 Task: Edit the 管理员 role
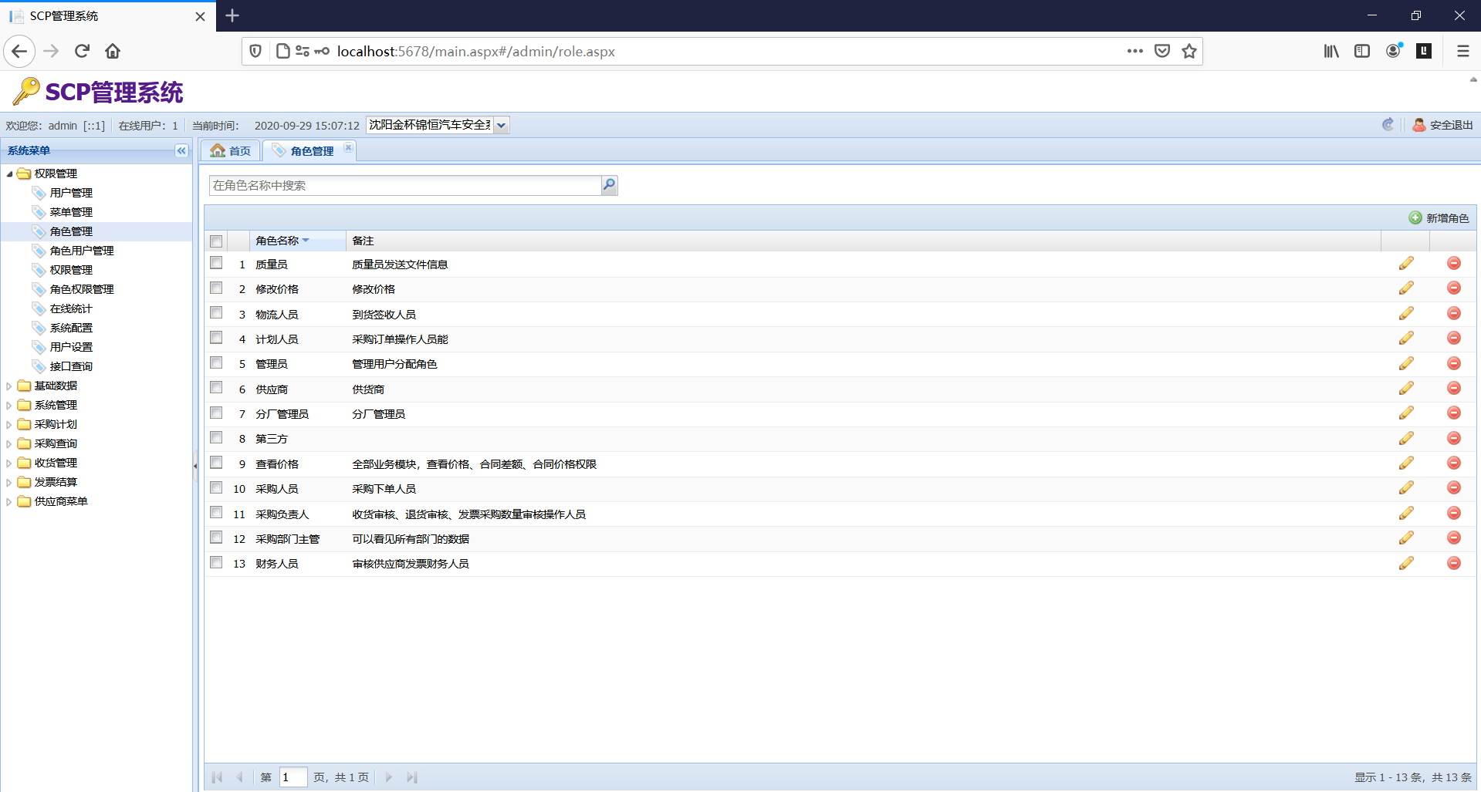[1406, 363]
